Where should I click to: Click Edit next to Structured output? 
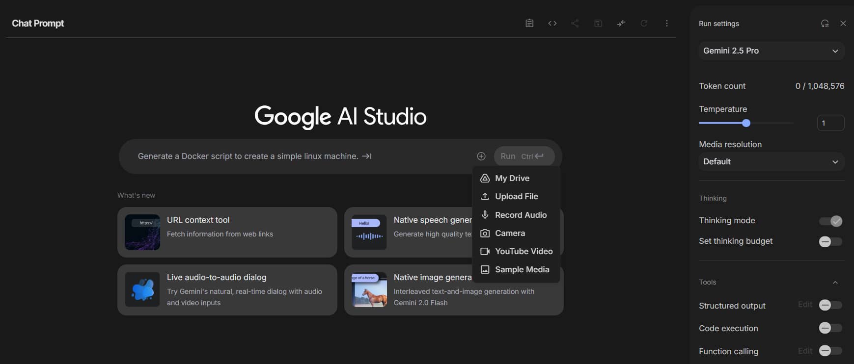pos(805,305)
